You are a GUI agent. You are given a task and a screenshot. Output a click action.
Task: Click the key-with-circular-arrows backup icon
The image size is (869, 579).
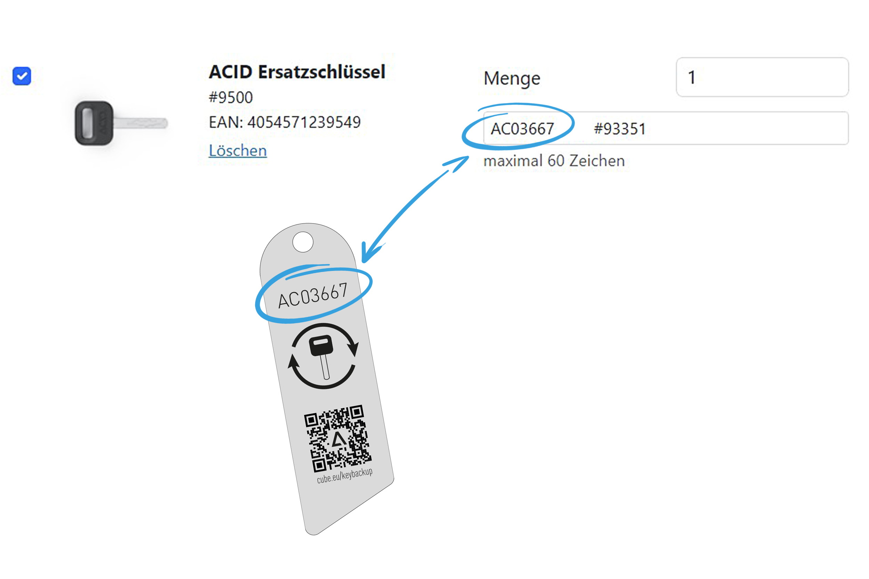[x=323, y=356]
